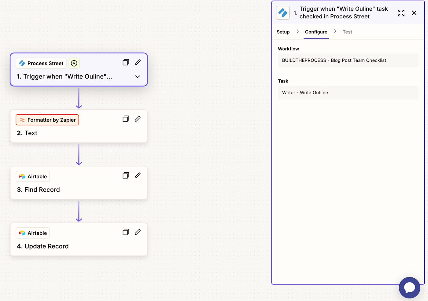
Task: Click the Workflow field label
Action: [x=288, y=49]
